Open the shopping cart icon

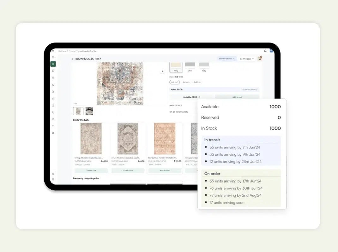point(260,59)
